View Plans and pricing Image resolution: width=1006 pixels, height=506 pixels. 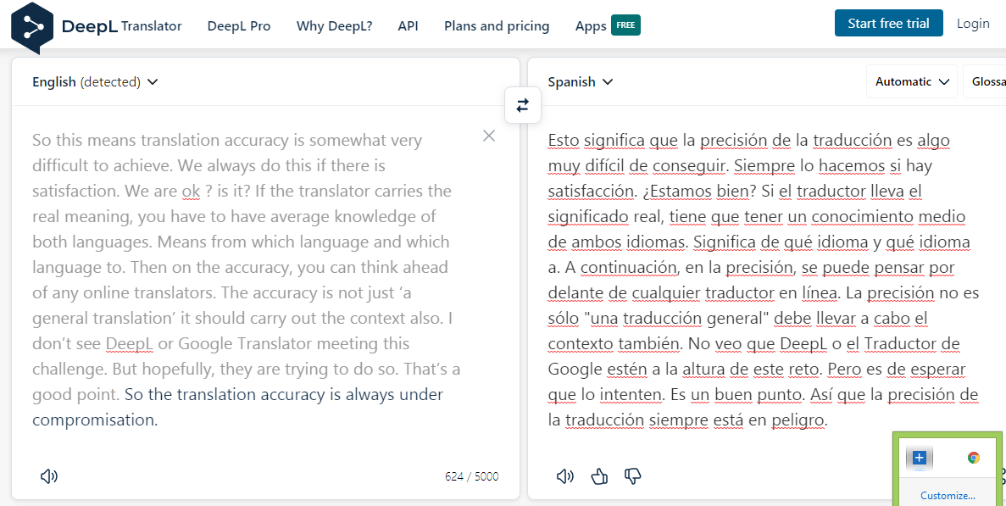coord(497,26)
